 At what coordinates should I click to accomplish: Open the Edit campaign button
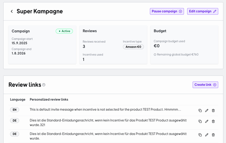(x=202, y=11)
